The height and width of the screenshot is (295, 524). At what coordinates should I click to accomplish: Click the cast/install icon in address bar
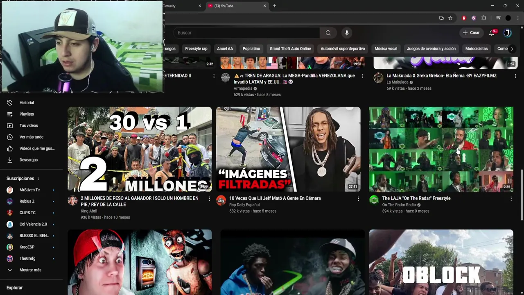(441, 18)
